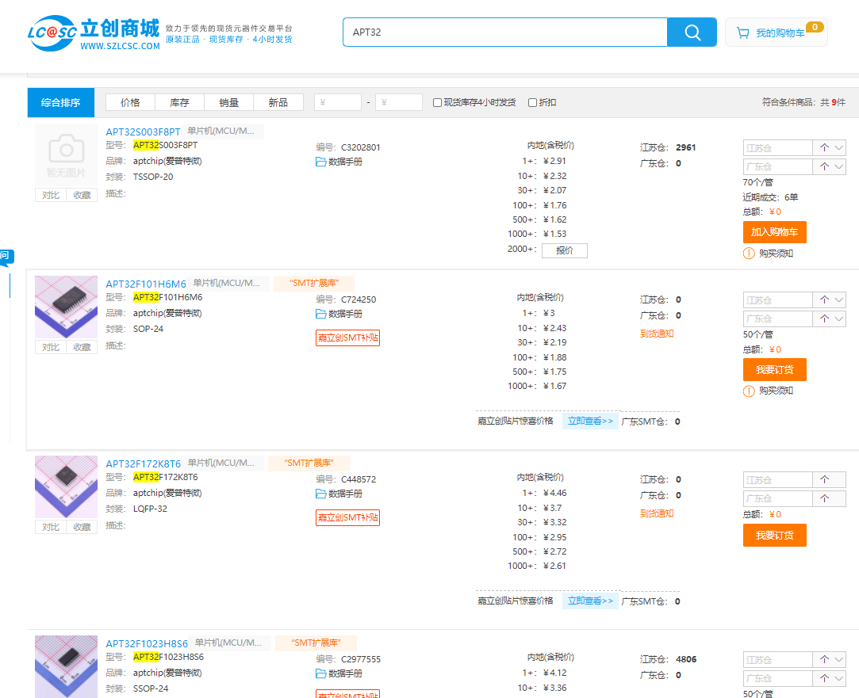Click 到货通知 for APT32F101H6M6
859x698 pixels.
[657, 334]
